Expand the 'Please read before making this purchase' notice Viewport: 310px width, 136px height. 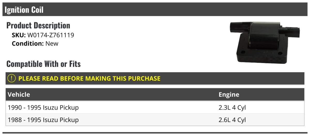89,78
